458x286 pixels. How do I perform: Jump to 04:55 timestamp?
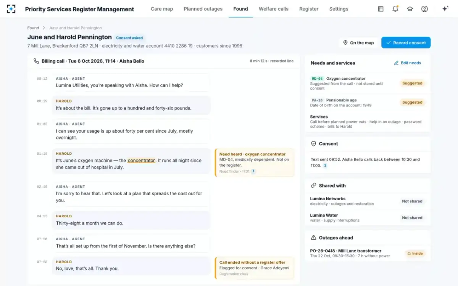42,216
